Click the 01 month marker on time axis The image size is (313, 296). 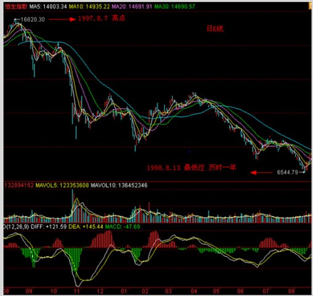point(124,291)
